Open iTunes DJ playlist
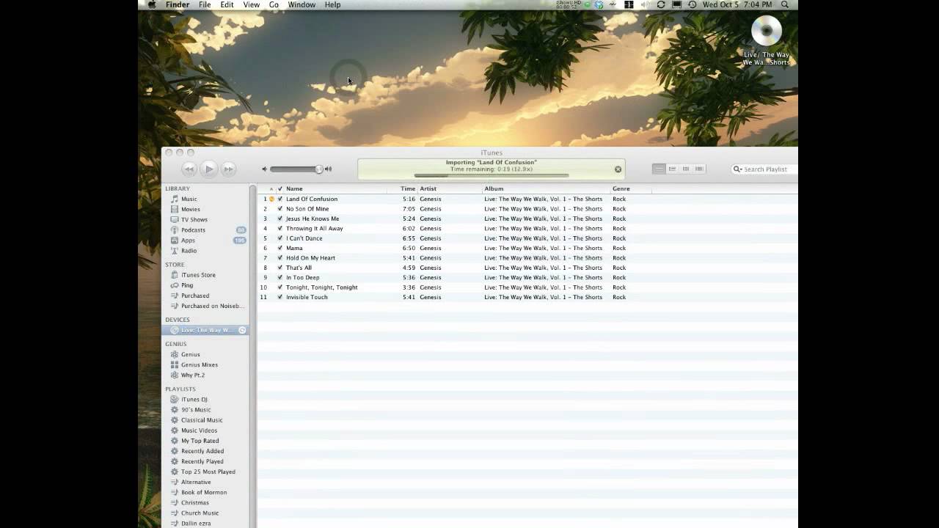This screenshot has height=528, width=939. pos(194,400)
